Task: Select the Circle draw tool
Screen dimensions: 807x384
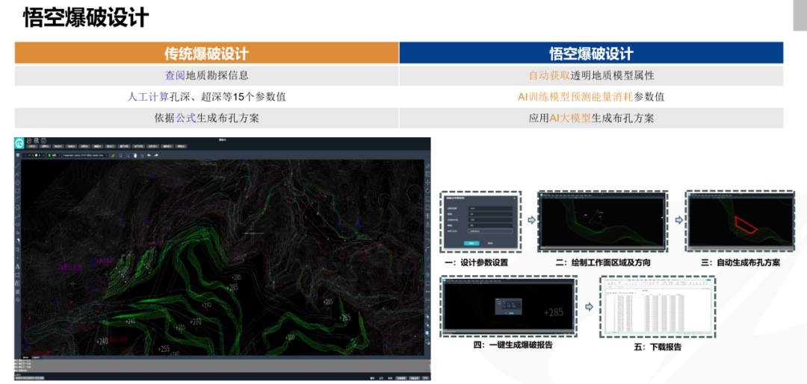Action: (x=17, y=207)
